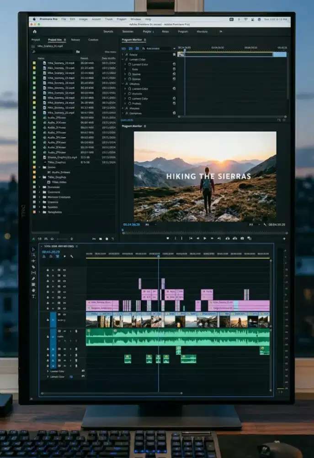Toggle eye on thumbnail video track
This screenshot has height=458, width=314.
(64, 315)
